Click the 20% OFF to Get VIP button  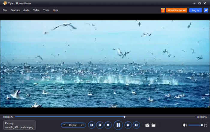coord(177,10)
